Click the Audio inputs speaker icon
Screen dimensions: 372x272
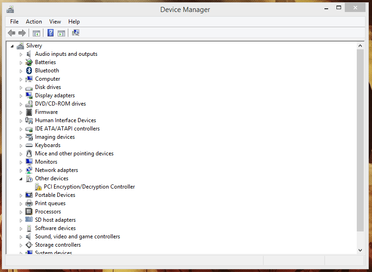pos(29,54)
